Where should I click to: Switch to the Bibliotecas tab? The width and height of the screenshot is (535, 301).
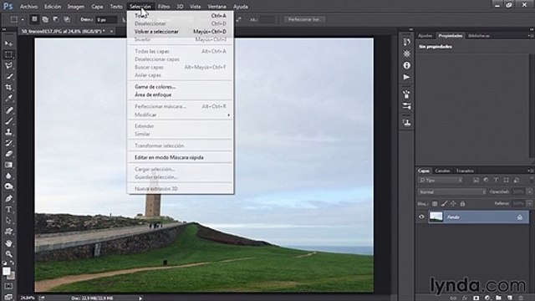(479, 35)
